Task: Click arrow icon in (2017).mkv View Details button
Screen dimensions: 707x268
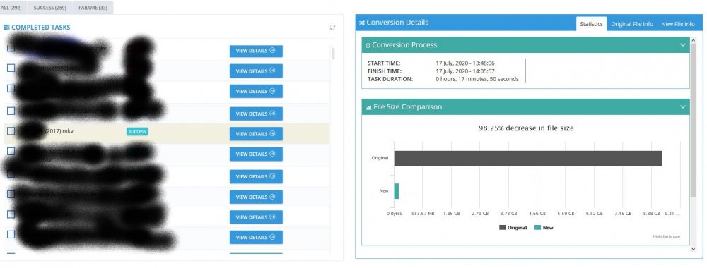Action: tap(272, 134)
